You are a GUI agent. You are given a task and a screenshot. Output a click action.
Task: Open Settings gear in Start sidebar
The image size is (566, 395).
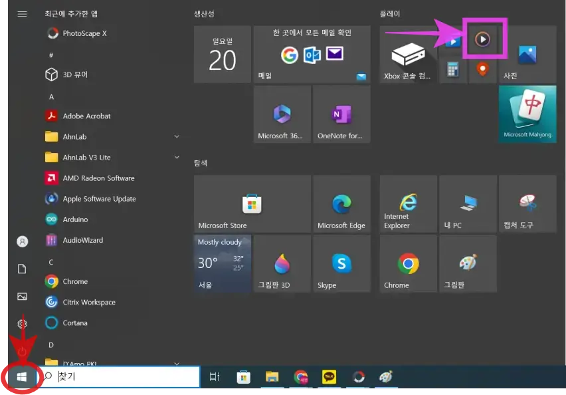click(22, 324)
